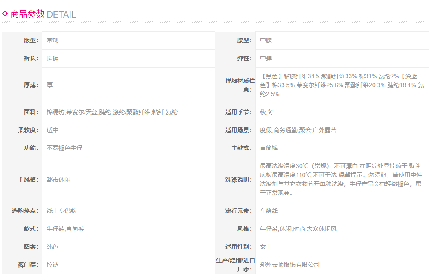
Task: Click the pink diamond icon beside 商品参数
Action: 5,13
